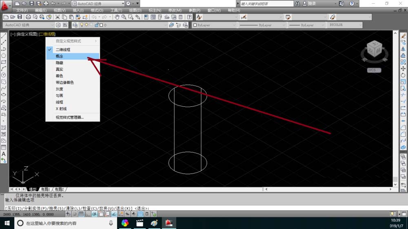Open the layer 0 dropdown list

[x=165, y=25]
